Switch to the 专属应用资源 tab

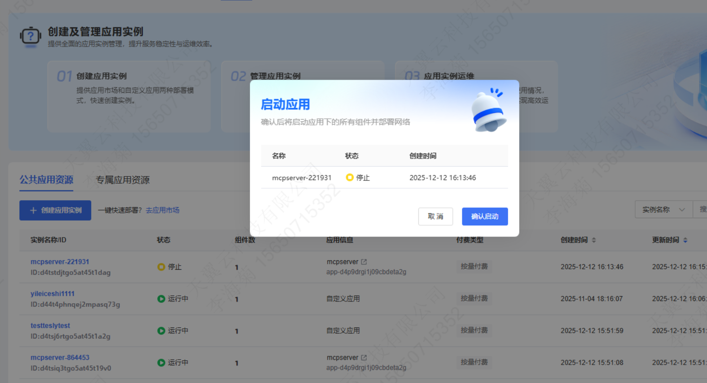pyautogui.click(x=123, y=180)
